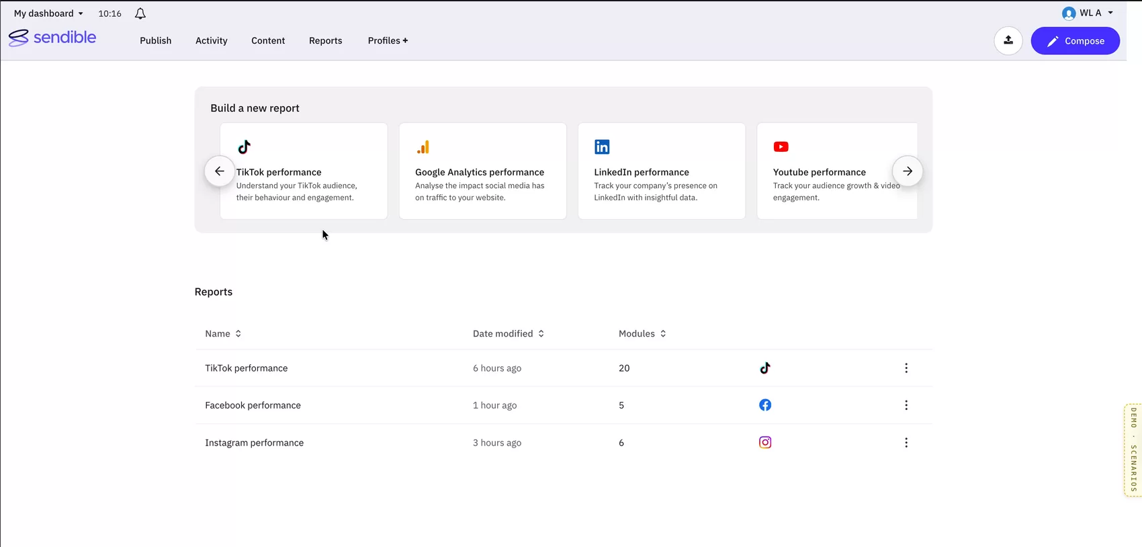Click modules count 5 for Facebook report
The image size is (1142, 547).
tap(621, 405)
